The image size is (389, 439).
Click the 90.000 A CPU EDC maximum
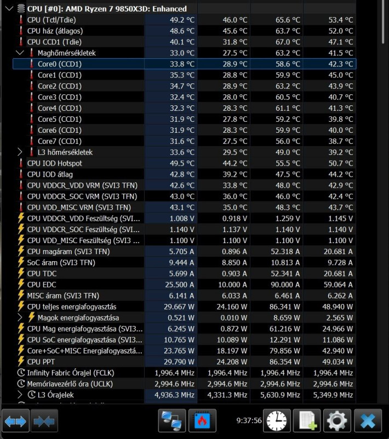285,284
